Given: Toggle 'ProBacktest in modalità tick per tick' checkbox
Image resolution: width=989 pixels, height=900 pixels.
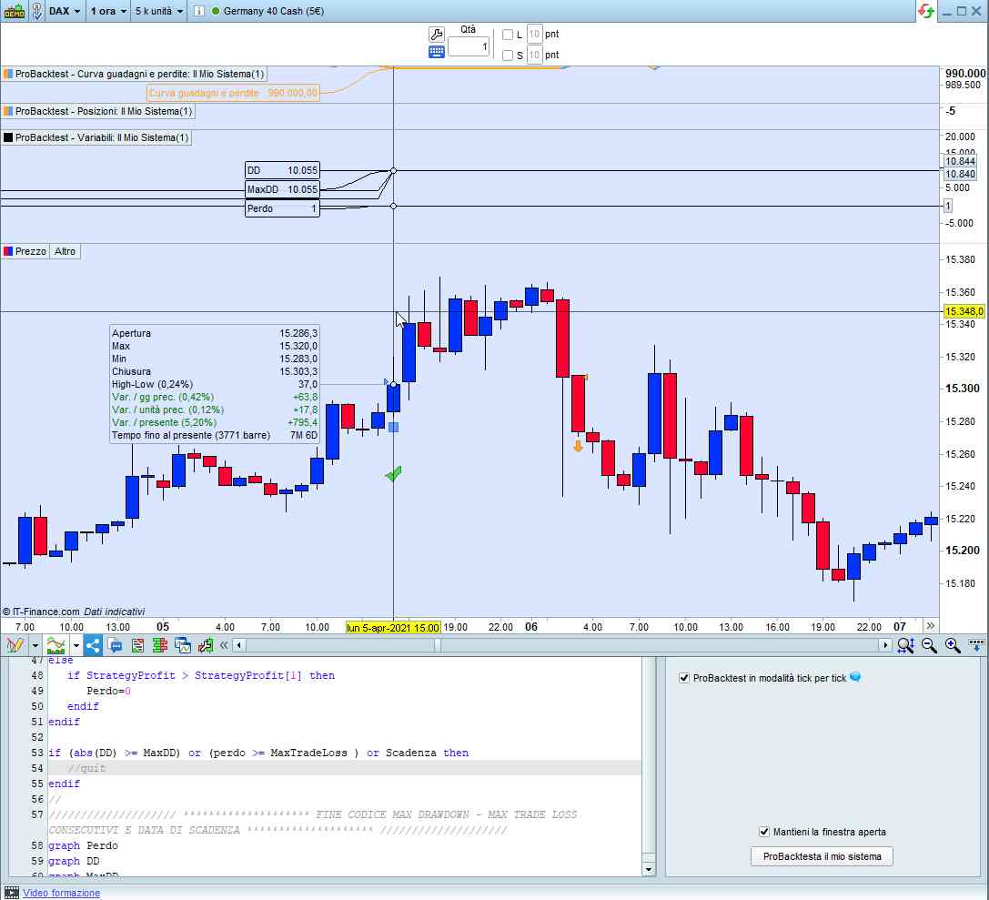Looking at the screenshot, I should click(683, 678).
